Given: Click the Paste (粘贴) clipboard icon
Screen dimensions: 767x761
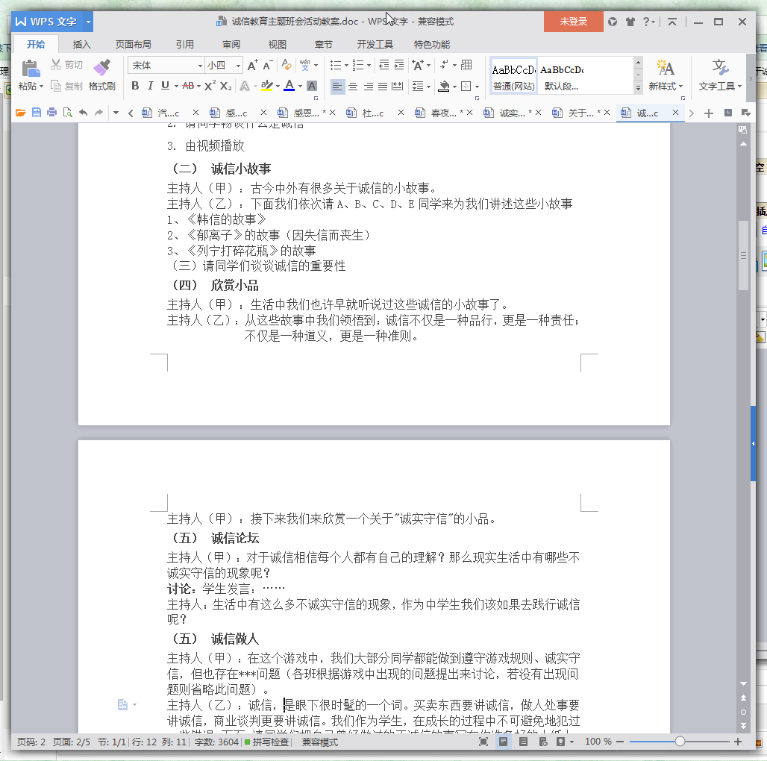Looking at the screenshot, I should pos(31,68).
